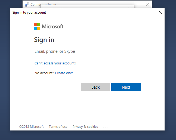Click the "Sign in" heading text
This screenshot has height=140, width=176.
tap(44, 40)
